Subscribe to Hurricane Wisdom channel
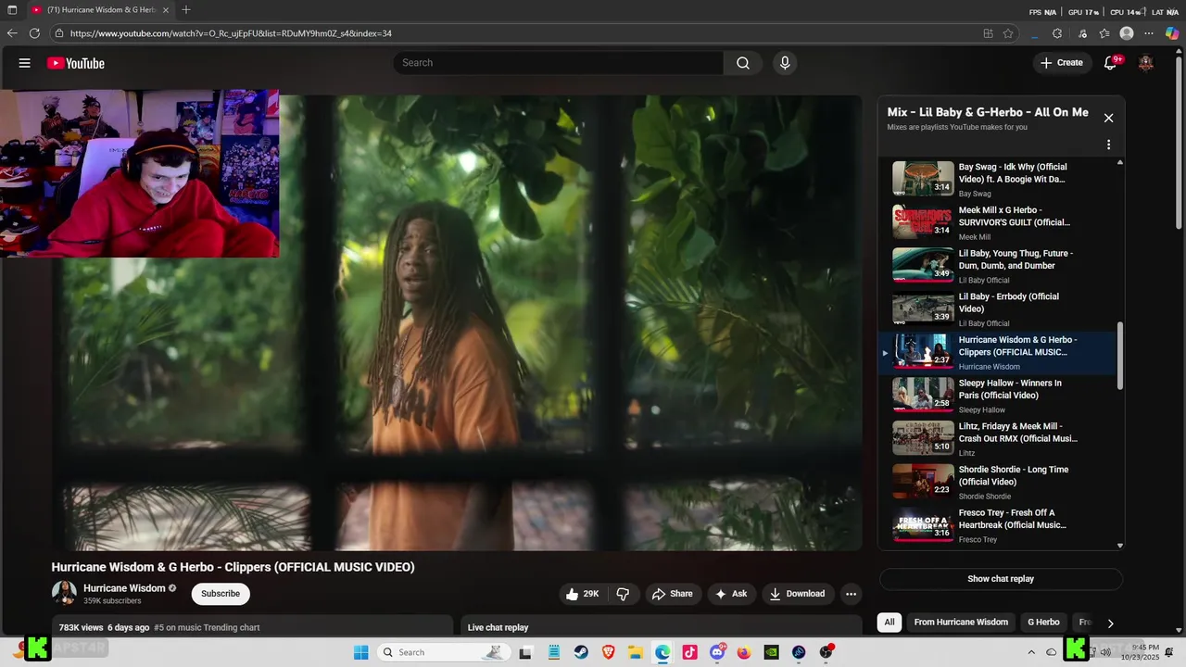The width and height of the screenshot is (1186, 667). click(221, 594)
